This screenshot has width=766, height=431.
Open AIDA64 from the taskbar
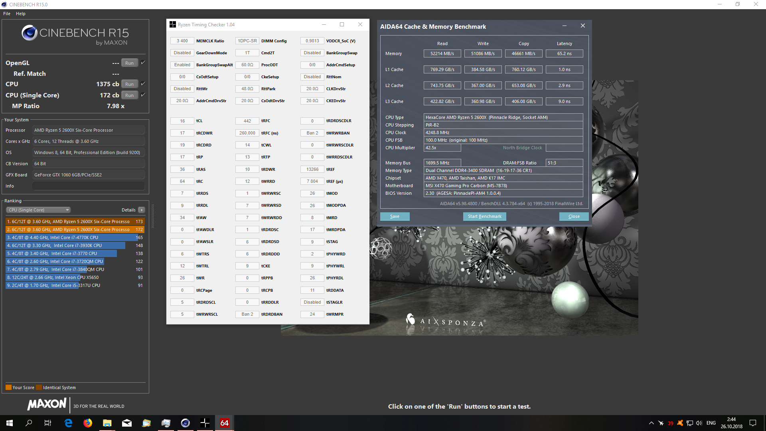(225, 423)
